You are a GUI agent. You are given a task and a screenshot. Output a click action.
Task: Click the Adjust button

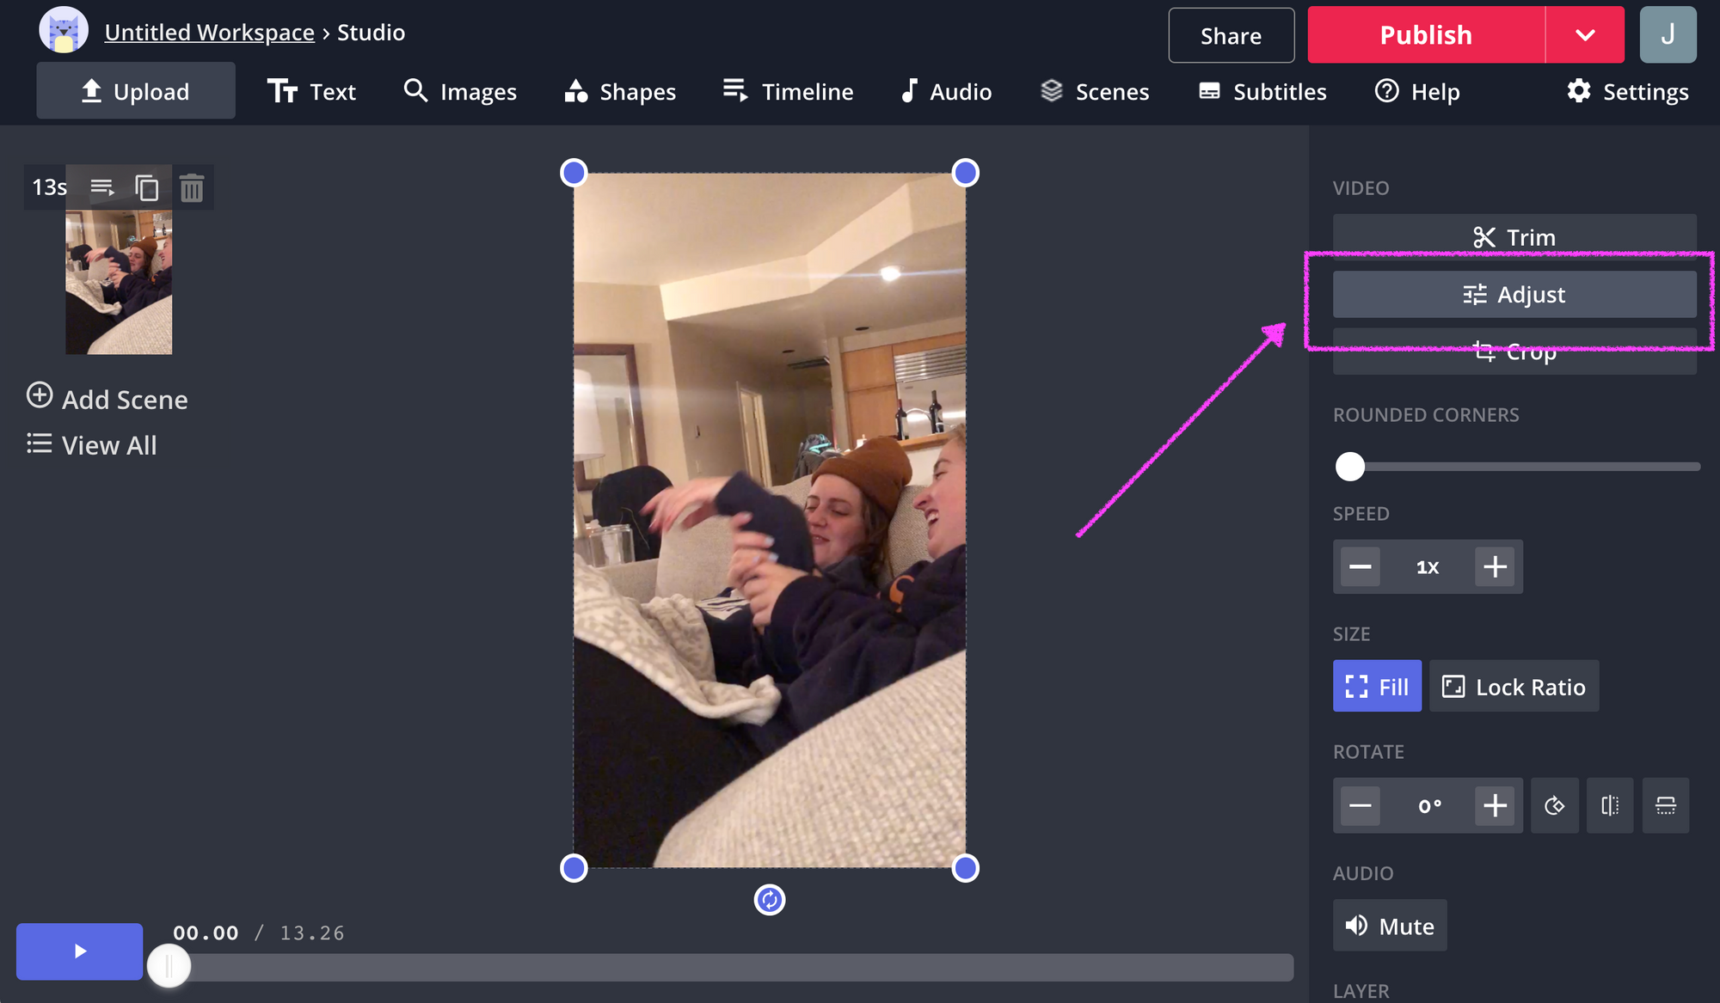tap(1514, 295)
